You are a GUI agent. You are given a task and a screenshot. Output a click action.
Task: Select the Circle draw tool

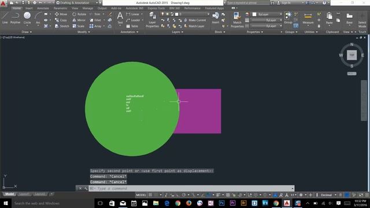coord(27,18)
